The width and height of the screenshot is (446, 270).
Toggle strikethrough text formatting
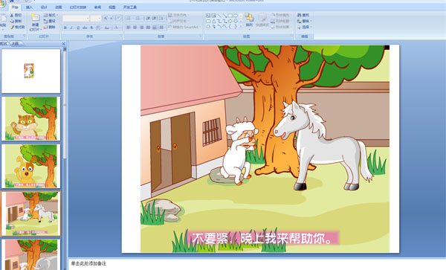coord(85,28)
